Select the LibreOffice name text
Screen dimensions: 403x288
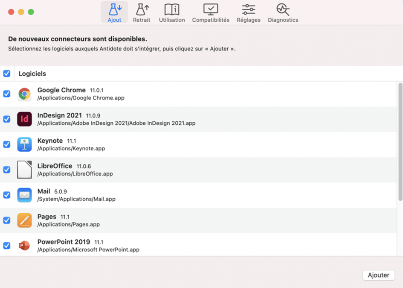point(55,166)
